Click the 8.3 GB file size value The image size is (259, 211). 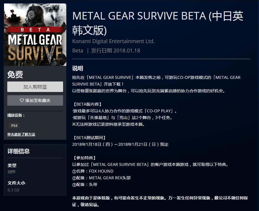point(13,190)
